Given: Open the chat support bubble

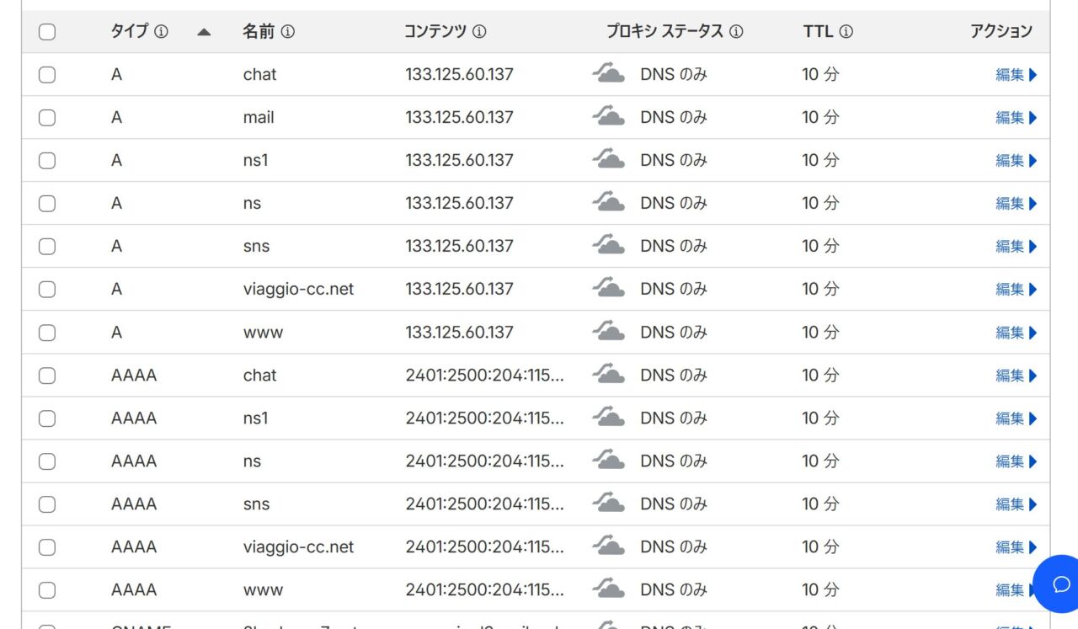Looking at the screenshot, I should coord(1060,584).
